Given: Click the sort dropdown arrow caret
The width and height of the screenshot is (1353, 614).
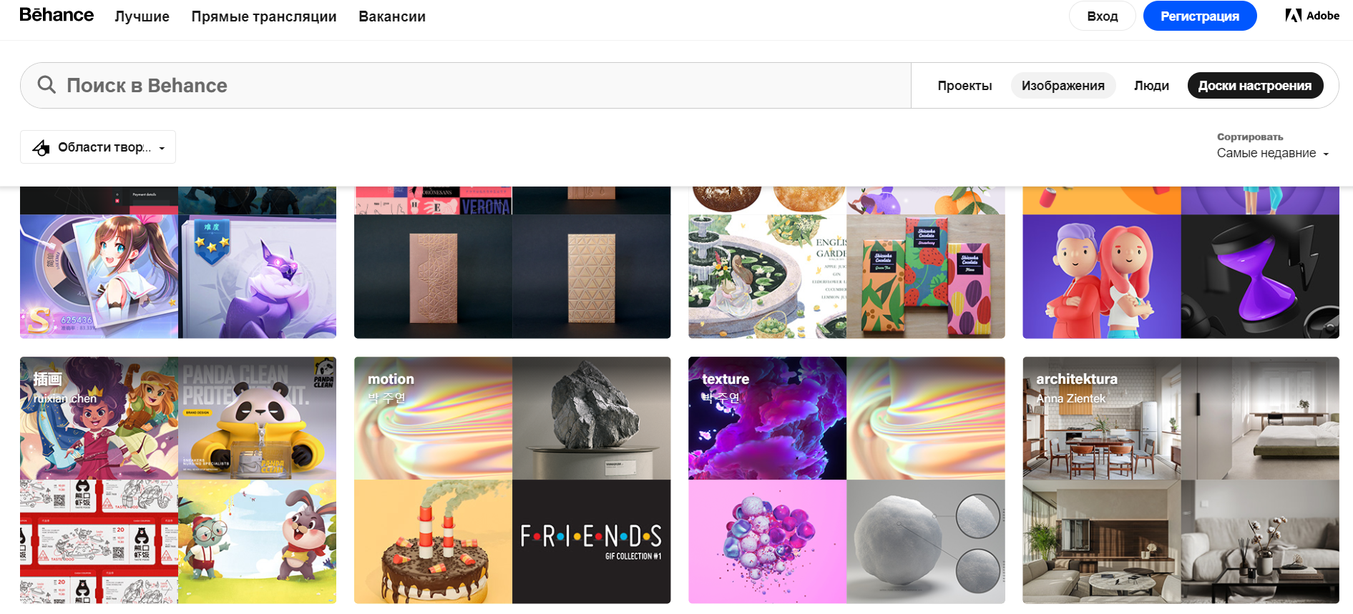Looking at the screenshot, I should pos(1326,154).
